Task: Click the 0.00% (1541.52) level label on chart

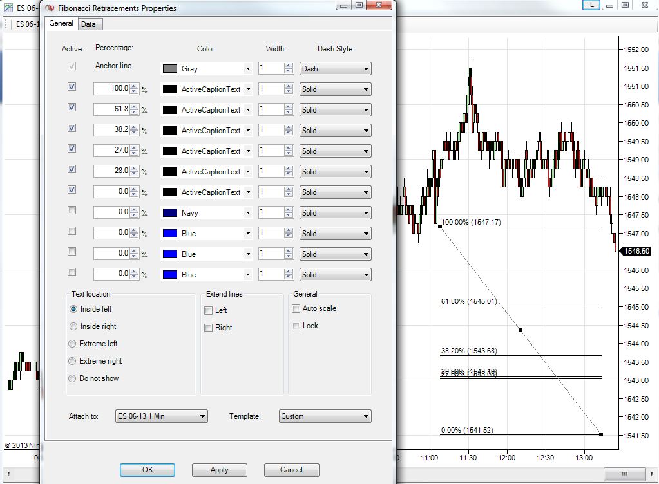Action: click(467, 430)
